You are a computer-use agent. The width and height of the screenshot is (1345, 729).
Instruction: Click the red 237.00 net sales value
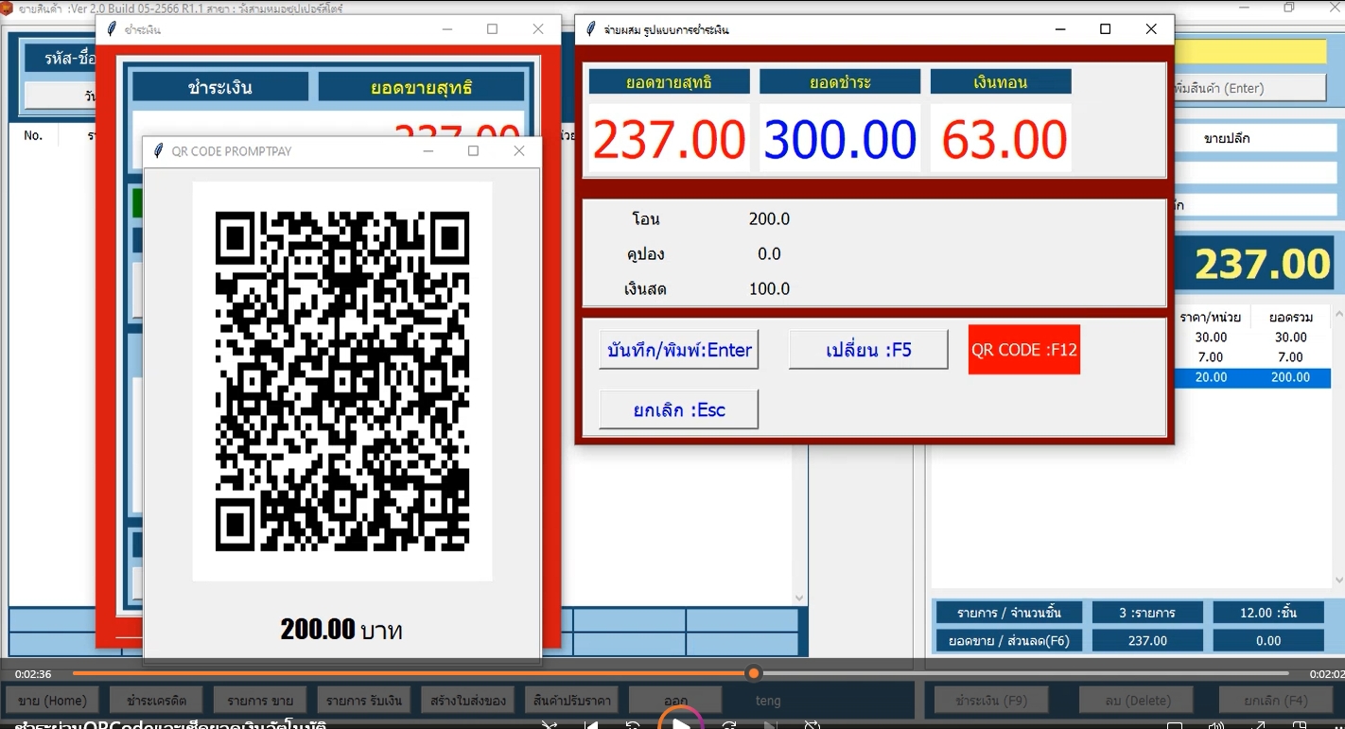[670, 140]
